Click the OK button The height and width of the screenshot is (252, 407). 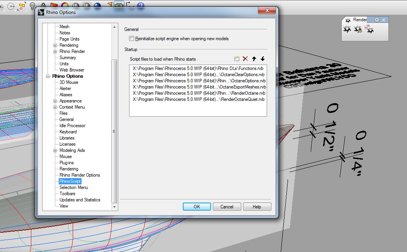point(197,206)
